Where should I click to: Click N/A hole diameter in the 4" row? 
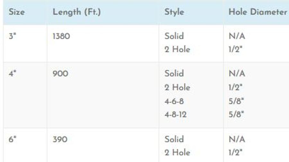[237, 74]
